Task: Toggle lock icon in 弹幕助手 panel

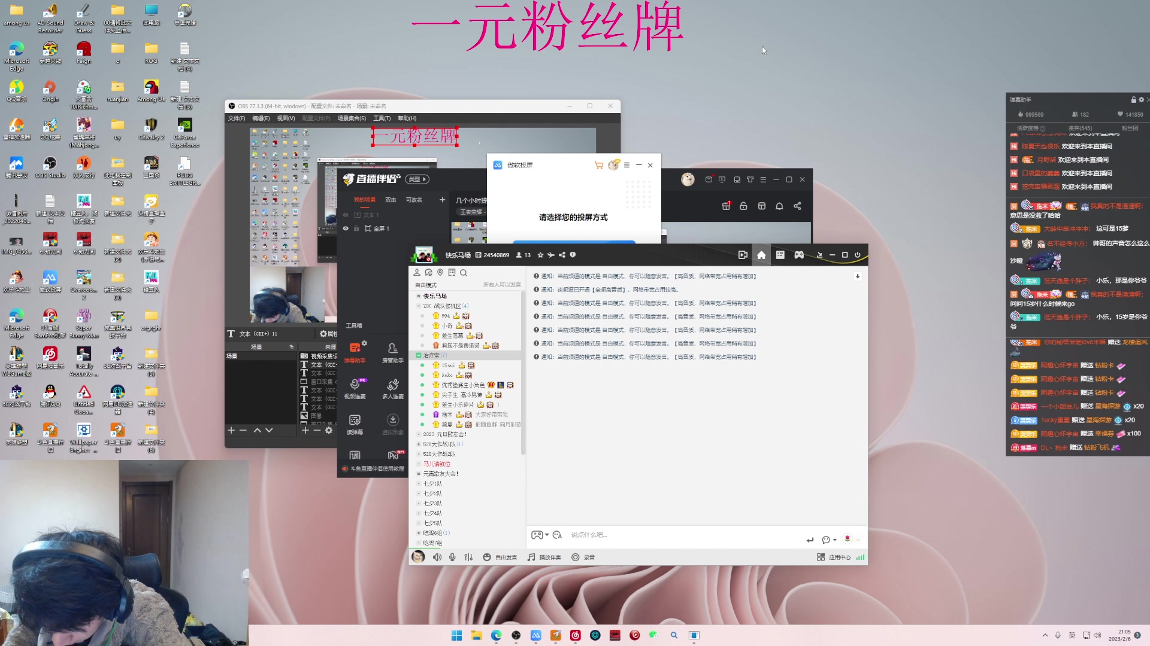Action: (x=1133, y=99)
